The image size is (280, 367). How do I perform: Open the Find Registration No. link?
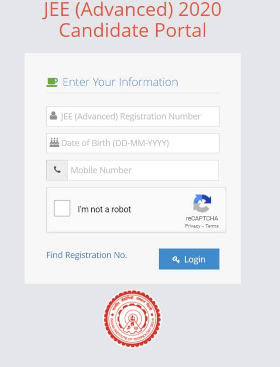point(87,255)
